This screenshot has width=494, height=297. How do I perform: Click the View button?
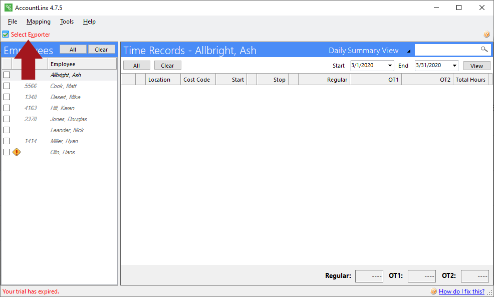pyautogui.click(x=476, y=66)
